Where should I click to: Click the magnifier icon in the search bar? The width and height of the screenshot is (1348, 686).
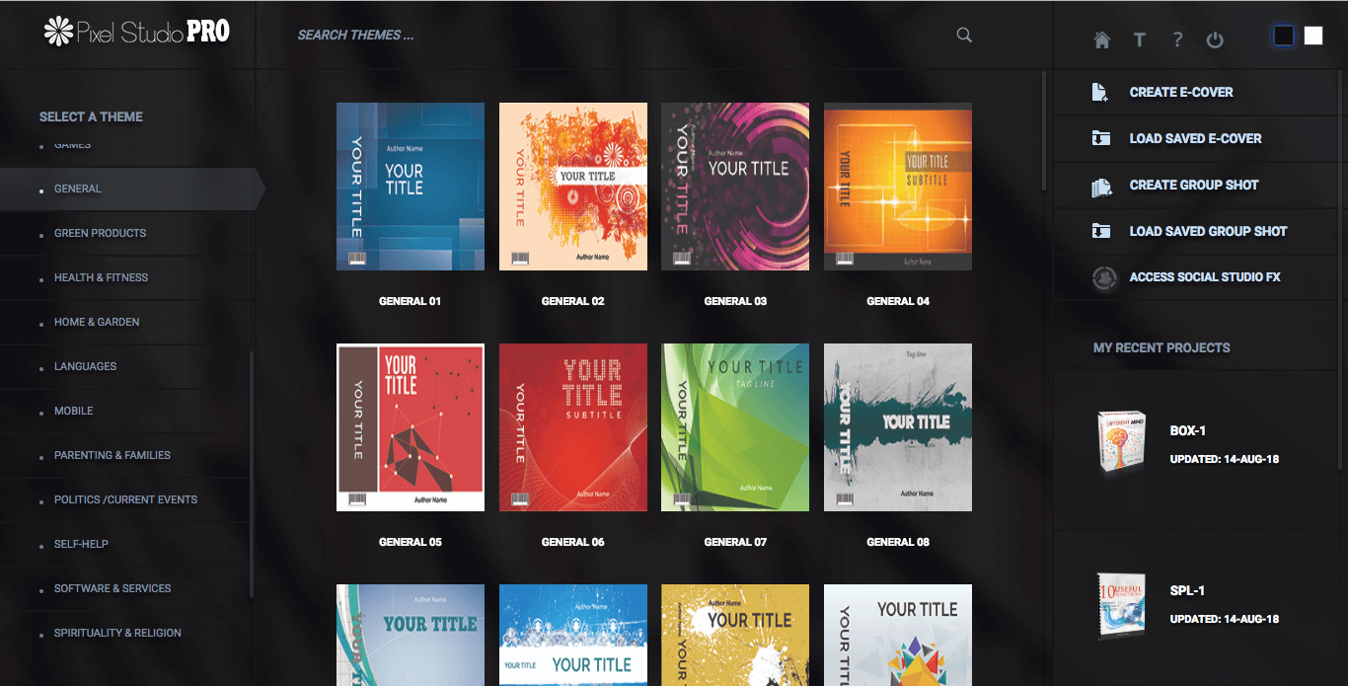coord(964,35)
